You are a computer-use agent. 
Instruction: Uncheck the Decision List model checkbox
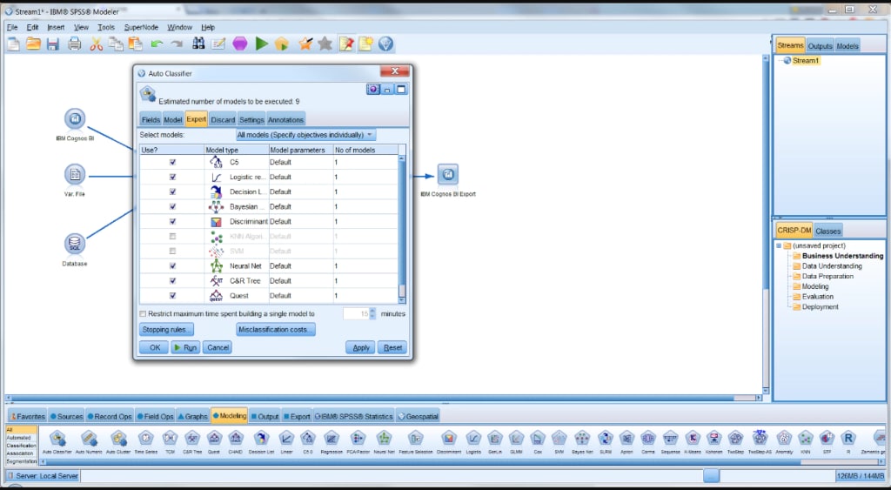[x=173, y=191]
